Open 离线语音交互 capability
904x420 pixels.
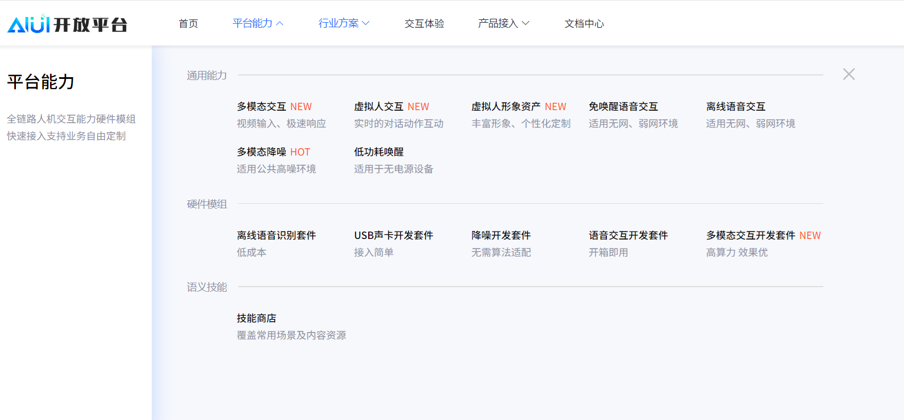click(x=735, y=107)
